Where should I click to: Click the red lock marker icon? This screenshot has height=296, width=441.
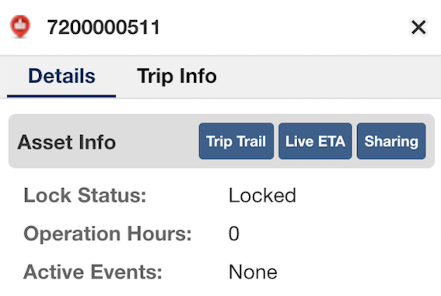pyautogui.click(x=20, y=26)
